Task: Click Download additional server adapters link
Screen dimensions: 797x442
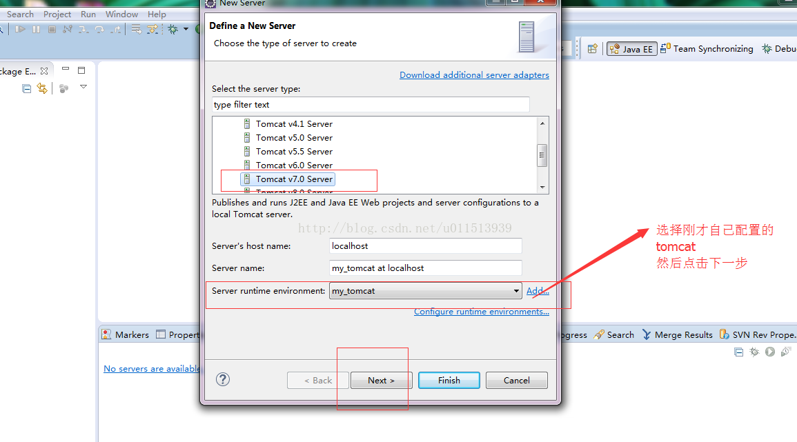Action: (x=474, y=74)
